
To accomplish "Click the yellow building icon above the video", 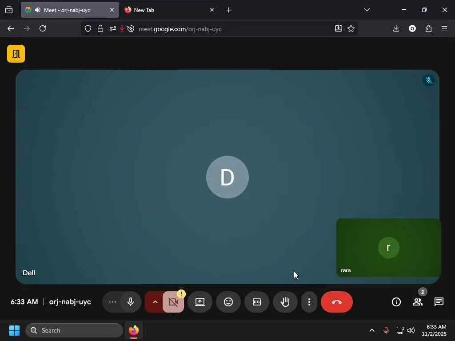I will (16, 54).
